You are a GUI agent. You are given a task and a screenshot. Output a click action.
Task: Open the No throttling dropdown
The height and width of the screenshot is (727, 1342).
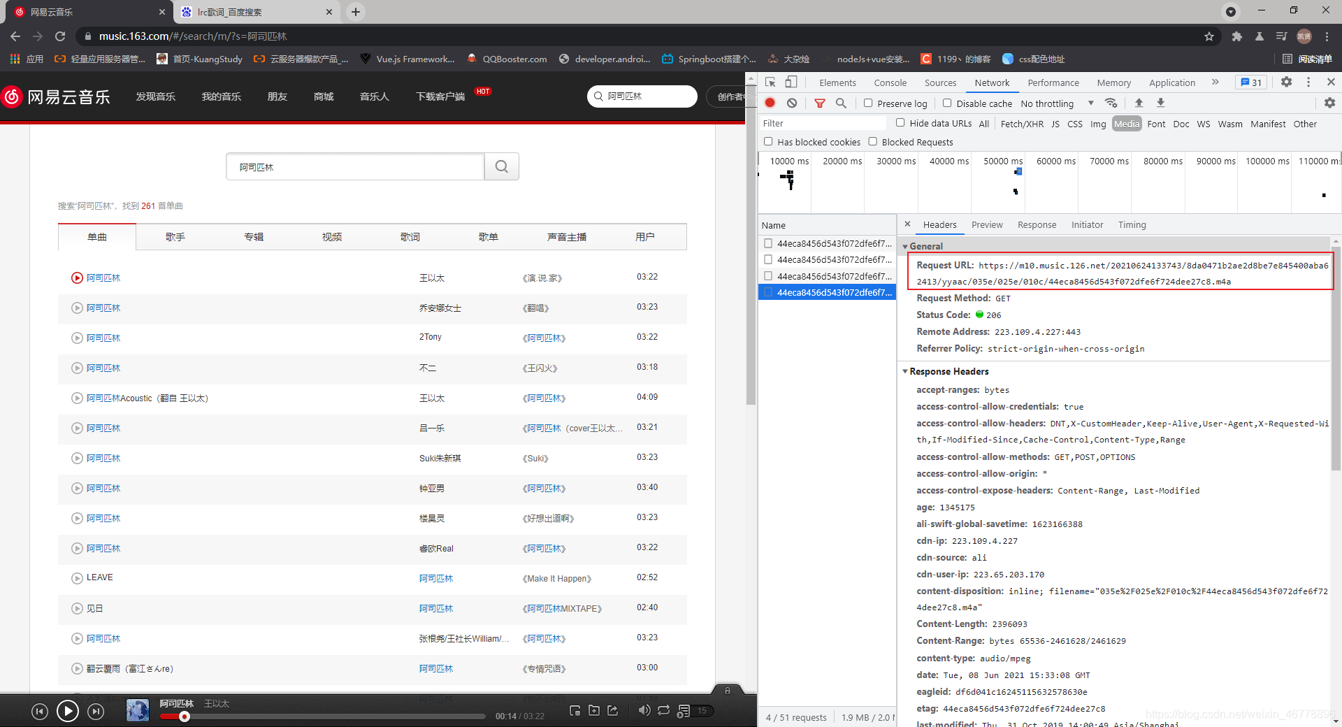click(1058, 103)
